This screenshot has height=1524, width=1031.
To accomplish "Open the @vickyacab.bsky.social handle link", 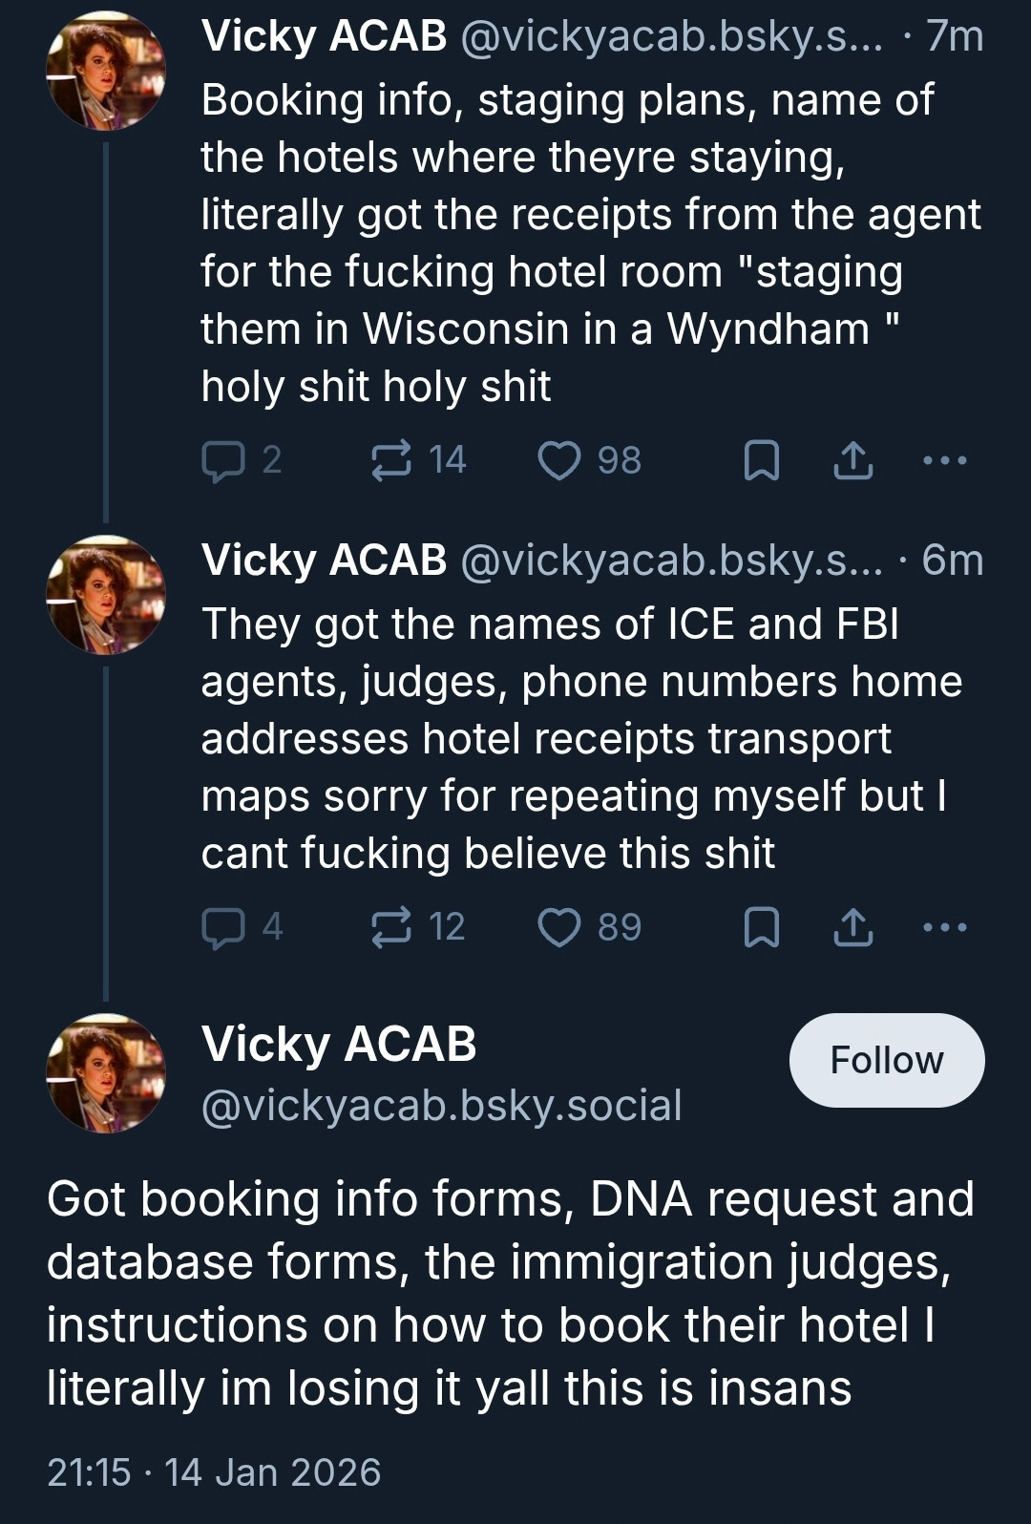I will [x=441, y=1106].
